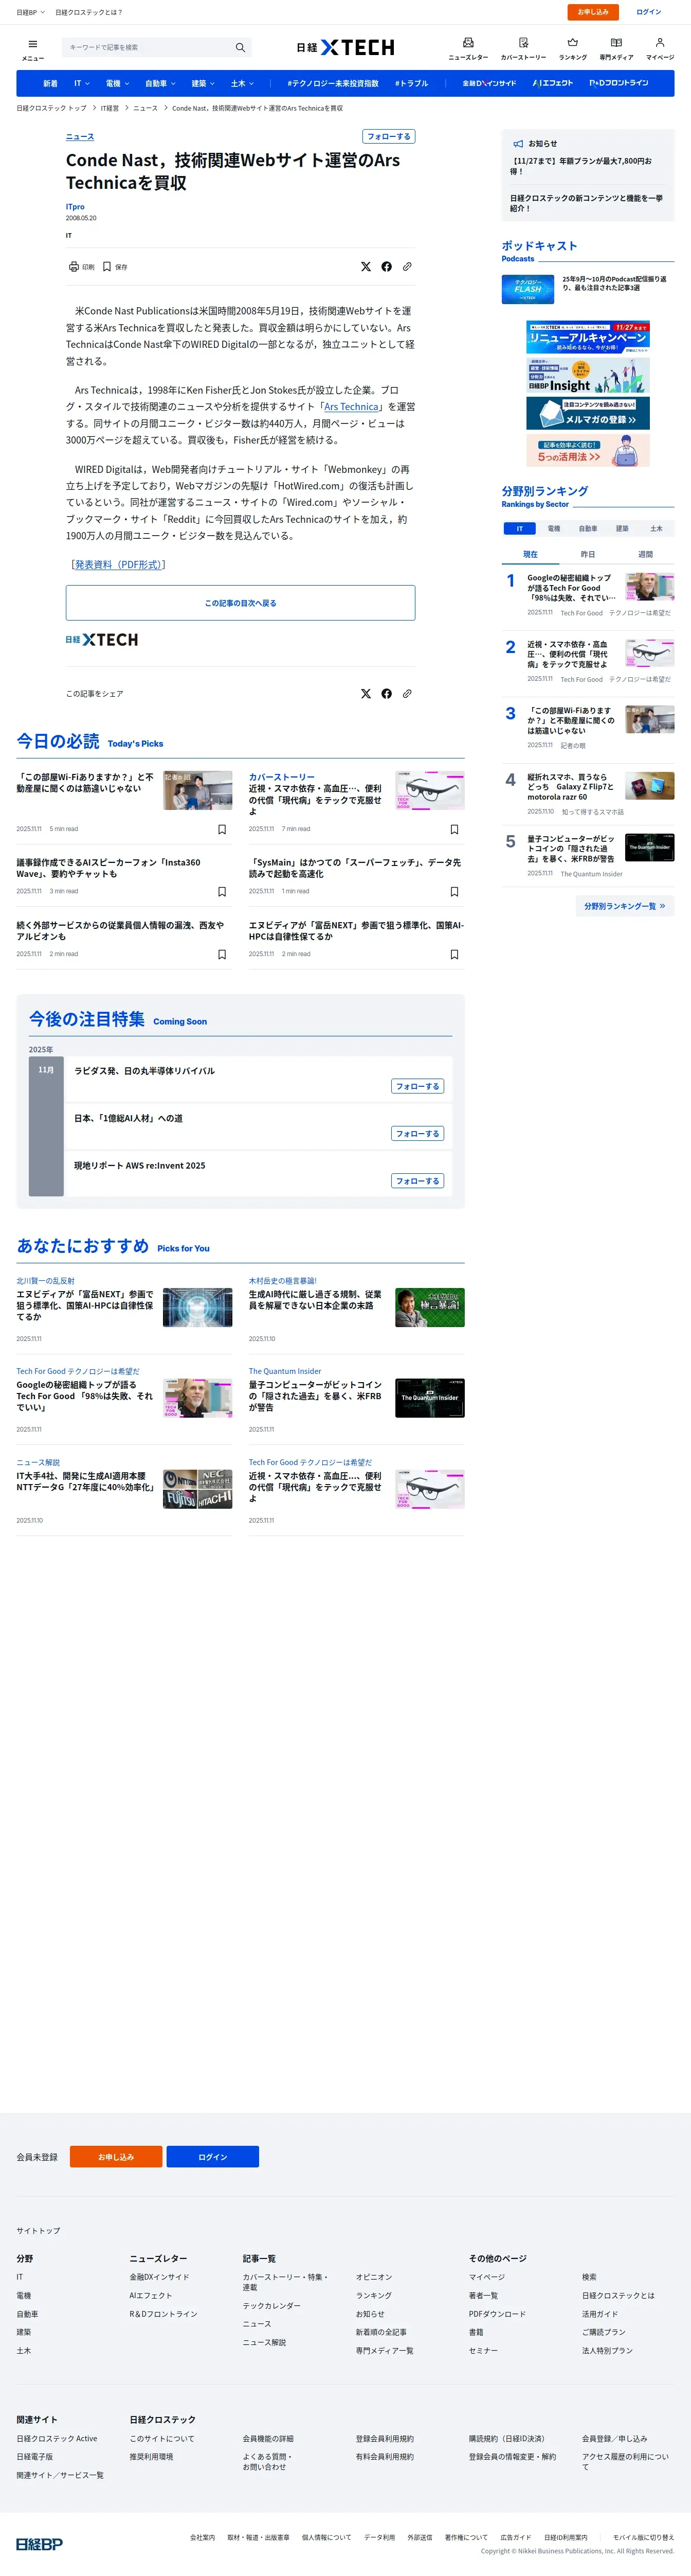Open the 日経BP Insight banner
The image size is (691, 2576).
[x=588, y=376]
